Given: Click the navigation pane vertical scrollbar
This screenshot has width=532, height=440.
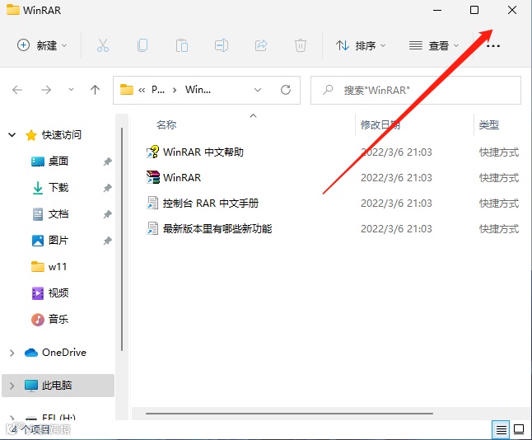Looking at the screenshot, I should click(x=122, y=239).
